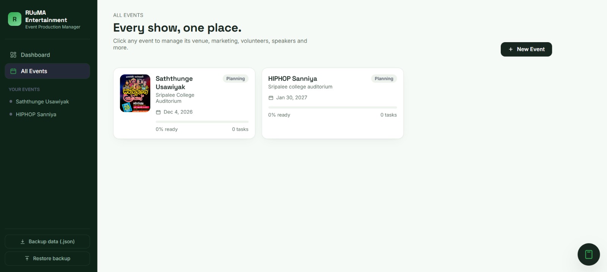Click the plus icon in New Event
The height and width of the screenshot is (272, 607).
click(511, 49)
